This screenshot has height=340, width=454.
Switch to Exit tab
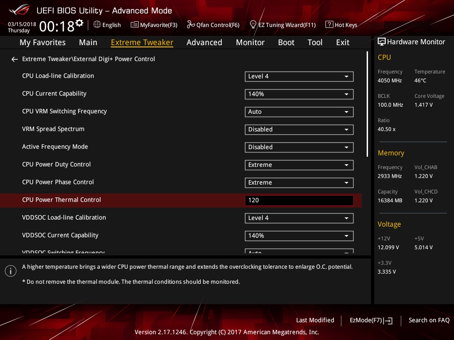(343, 42)
